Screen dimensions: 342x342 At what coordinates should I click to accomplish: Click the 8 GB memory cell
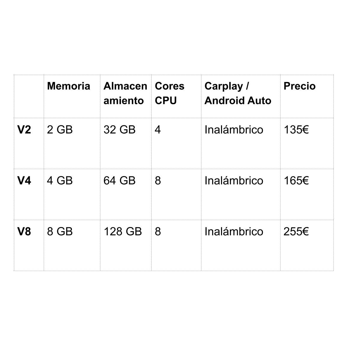coord(60,232)
